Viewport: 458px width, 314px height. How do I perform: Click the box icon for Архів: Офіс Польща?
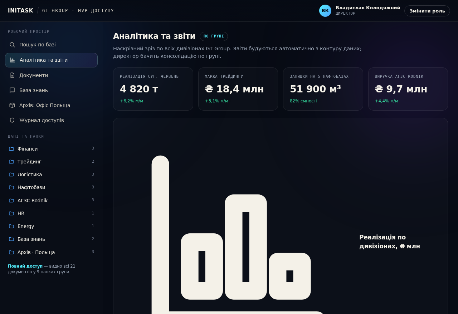12,105
